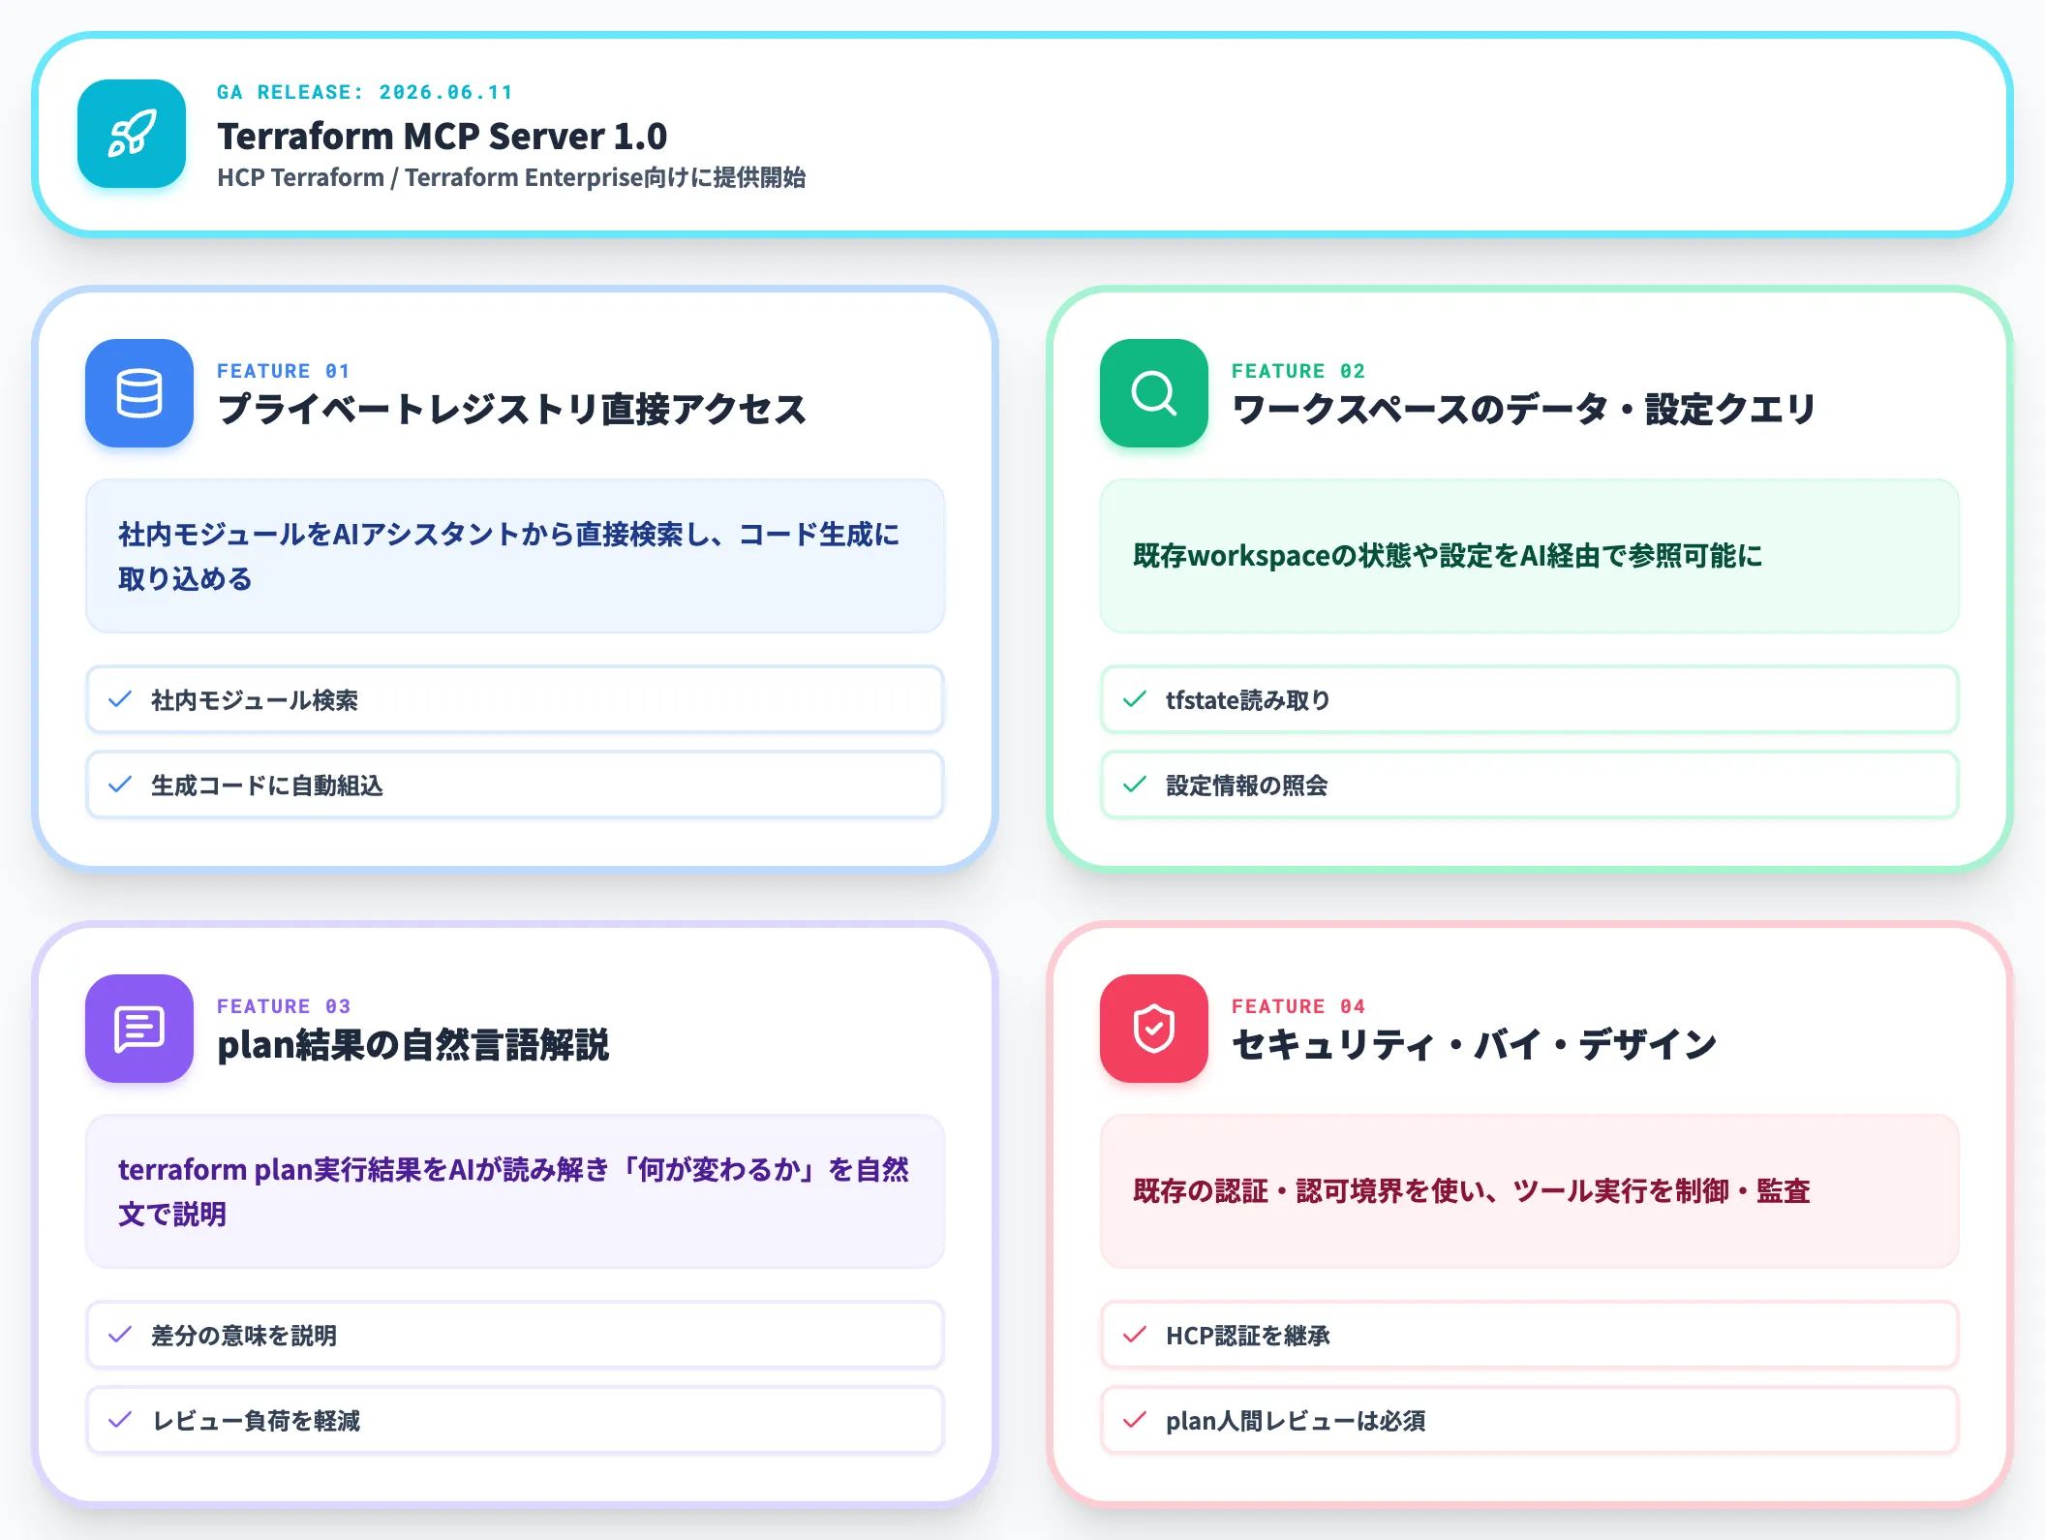Click the checkmark beside 設定情報の照会
The image size is (2045, 1540).
(1135, 785)
